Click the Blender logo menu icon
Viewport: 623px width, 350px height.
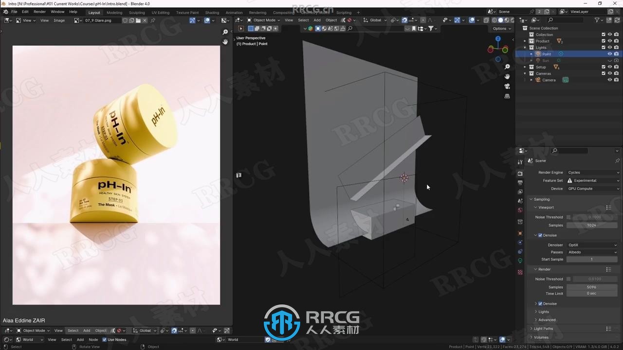point(5,12)
